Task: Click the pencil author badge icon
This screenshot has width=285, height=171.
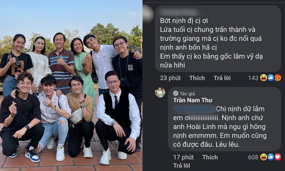Action: [175, 93]
